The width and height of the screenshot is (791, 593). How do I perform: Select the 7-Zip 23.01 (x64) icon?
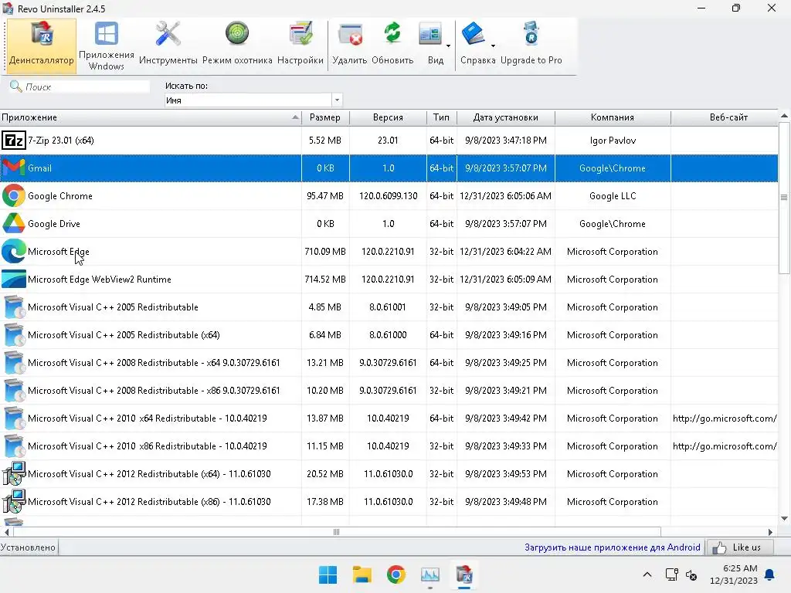click(14, 141)
